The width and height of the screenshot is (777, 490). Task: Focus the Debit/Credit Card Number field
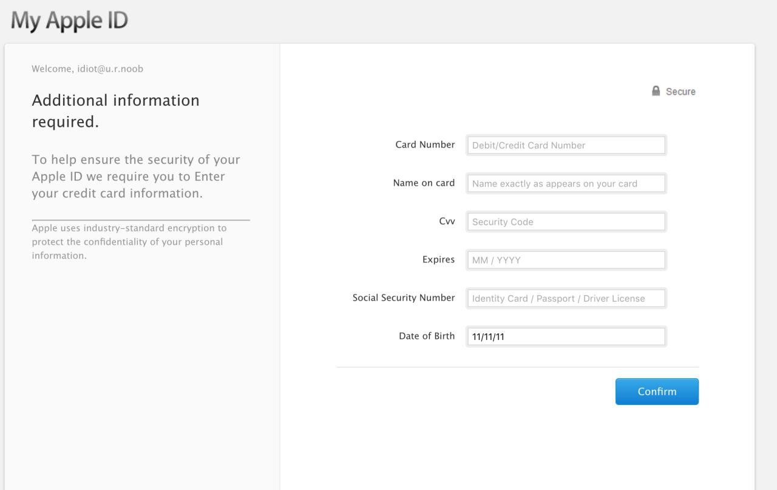point(566,145)
